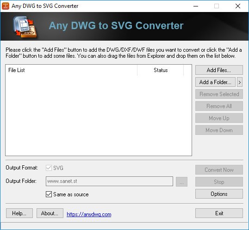Screen dimensions: 249x230
Task: Click the Stop button
Action: click(x=219, y=182)
